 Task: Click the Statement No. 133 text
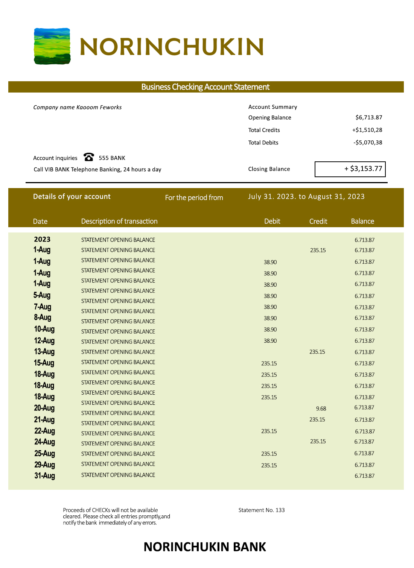pyautogui.click(x=262, y=510)
